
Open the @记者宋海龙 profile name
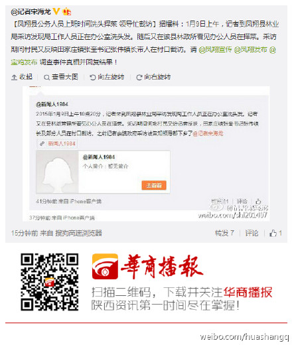pos(31,11)
